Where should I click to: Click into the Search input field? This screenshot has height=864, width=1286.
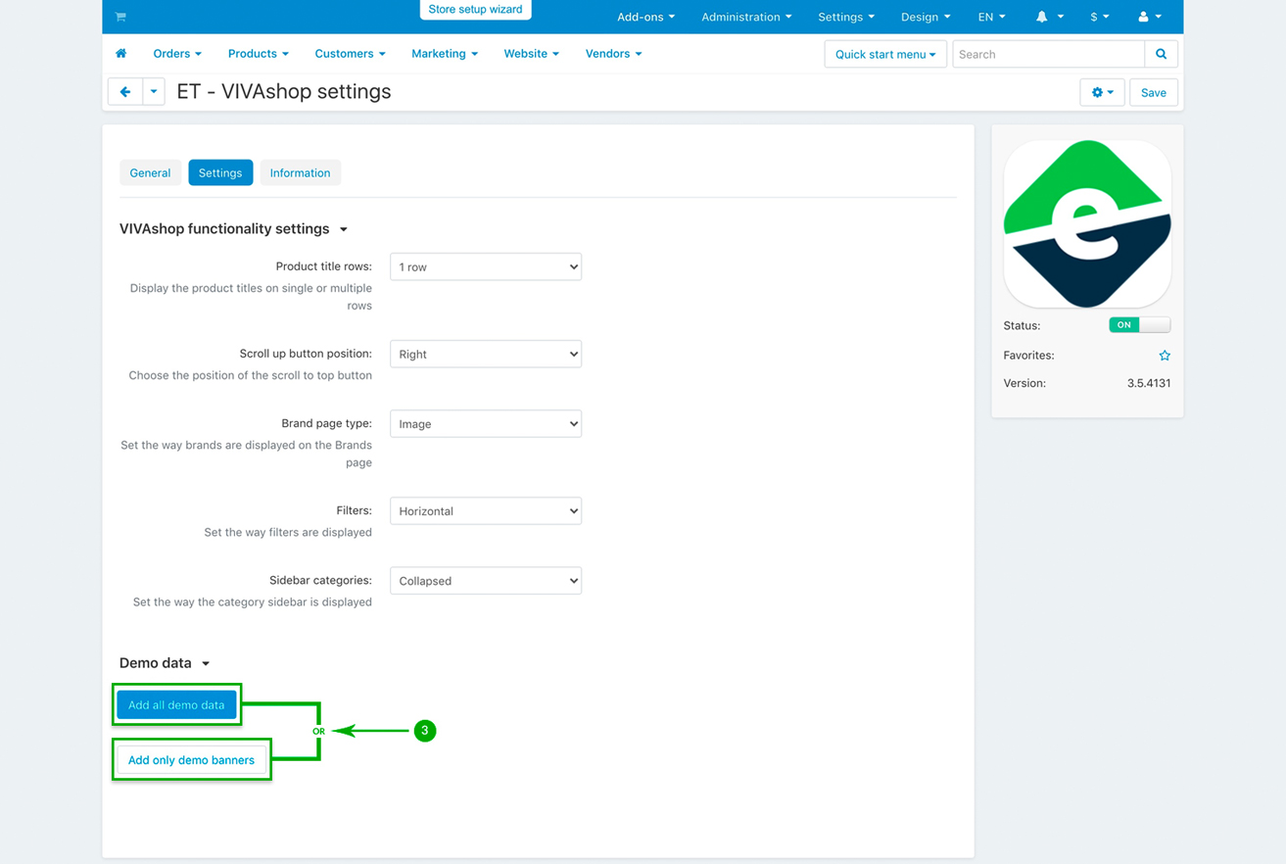[x=1048, y=54]
